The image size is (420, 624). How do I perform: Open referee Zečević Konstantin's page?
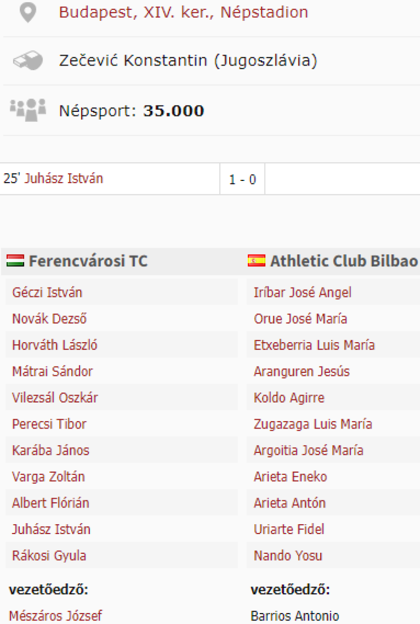(x=188, y=61)
